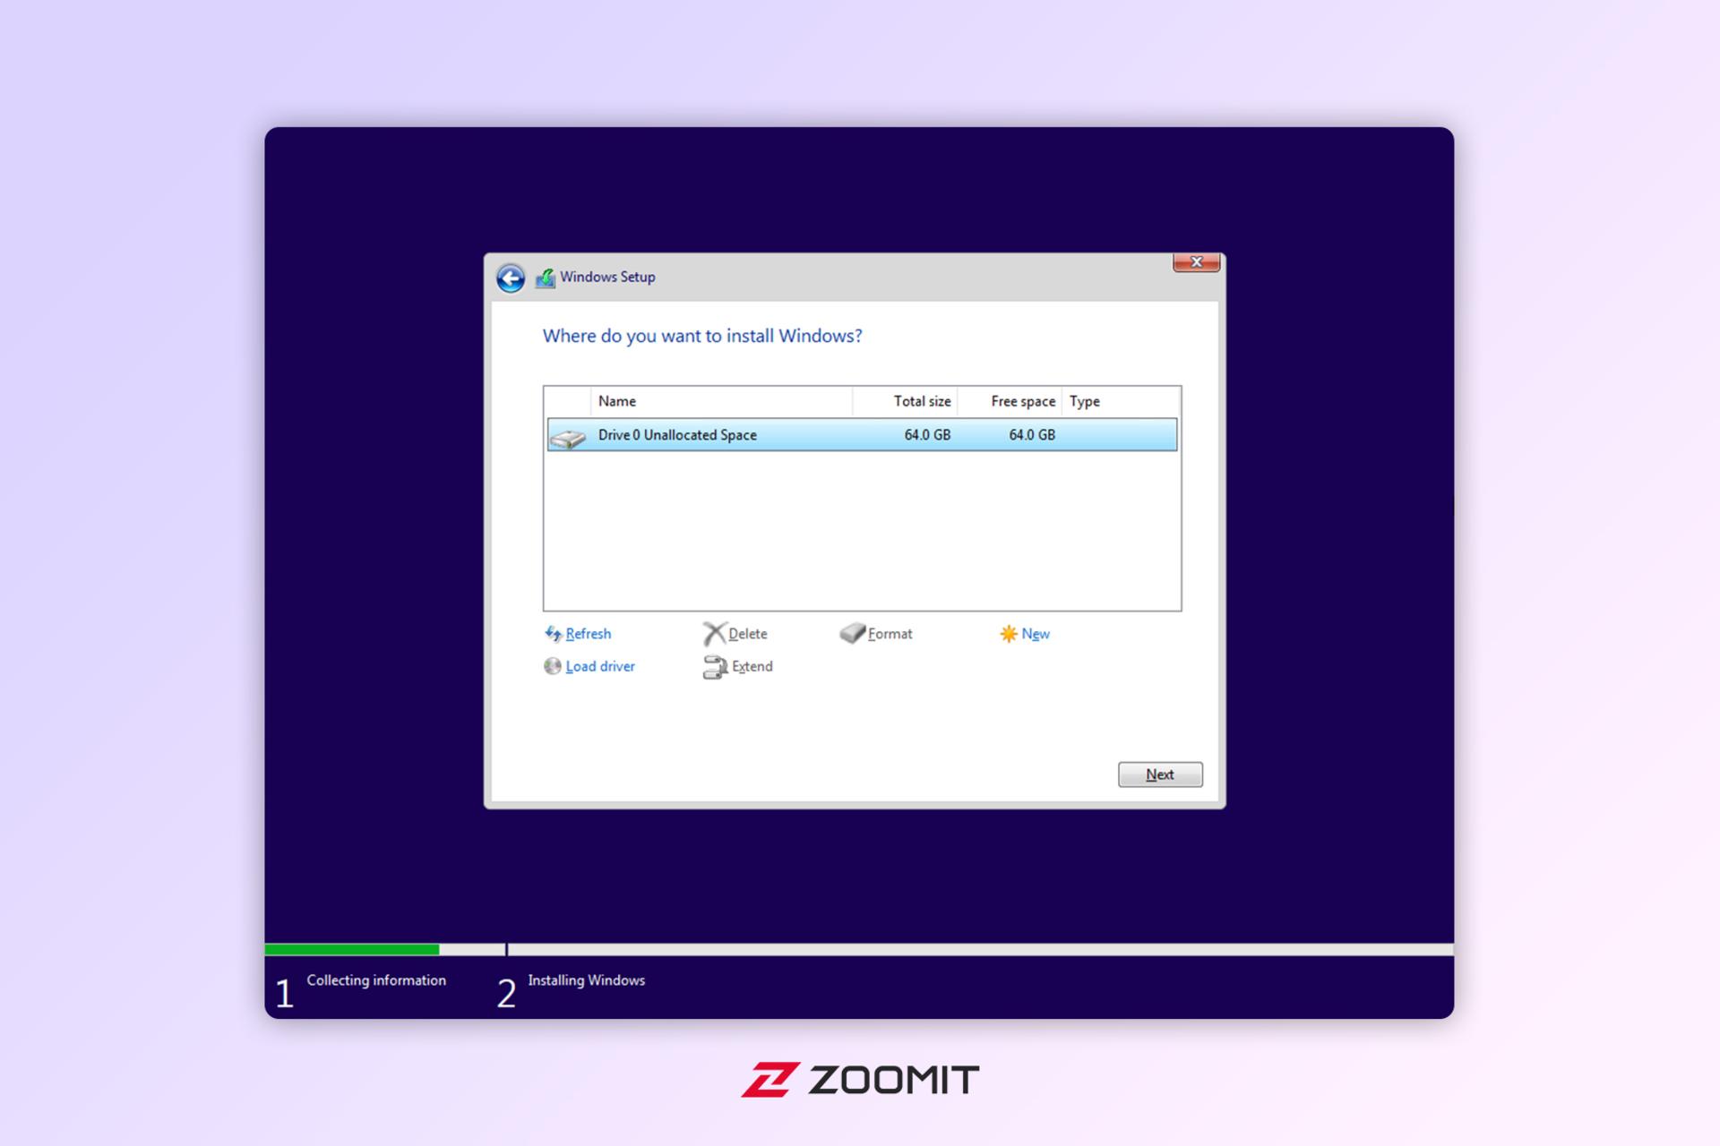Click the Total size column header
This screenshot has height=1146, width=1720.
pos(905,401)
